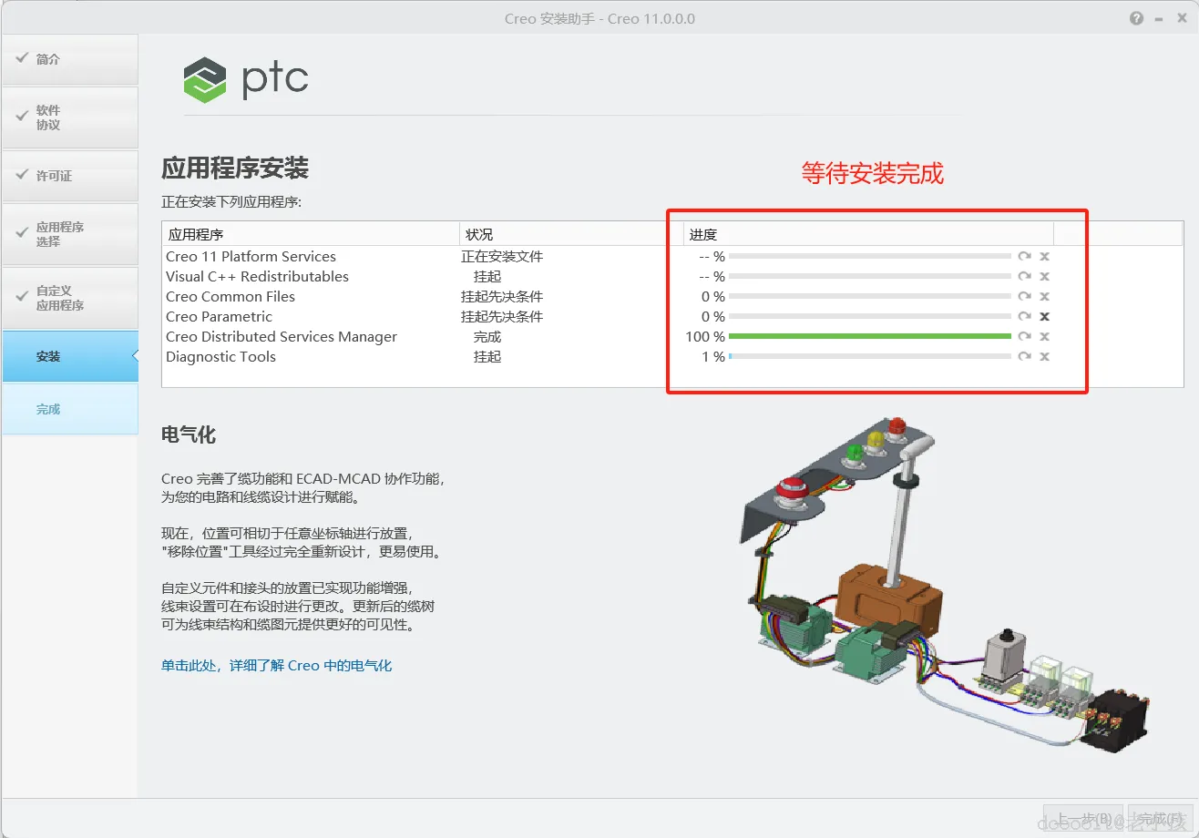Click the 应用程序安装 heading

coord(235,169)
